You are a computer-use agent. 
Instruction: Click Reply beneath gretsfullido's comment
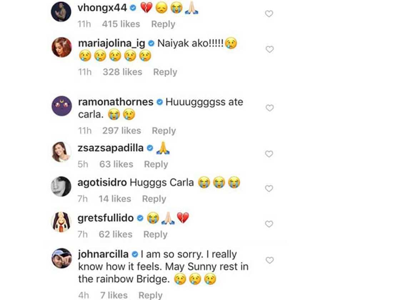(155, 234)
